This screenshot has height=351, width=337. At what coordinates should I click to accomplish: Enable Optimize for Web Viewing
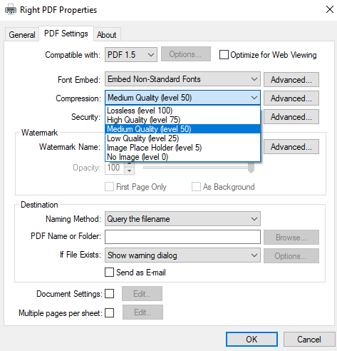click(x=224, y=55)
